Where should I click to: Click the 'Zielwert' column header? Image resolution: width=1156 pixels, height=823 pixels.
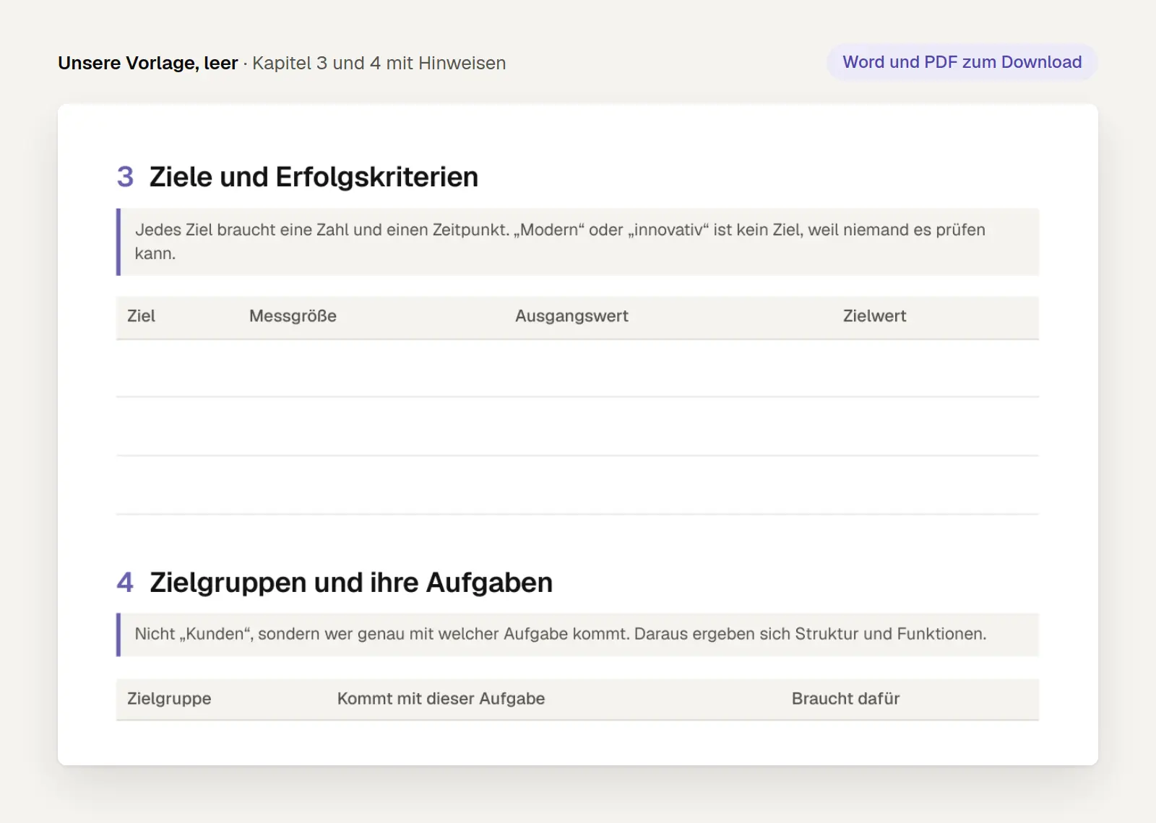click(x=874, y=316)
